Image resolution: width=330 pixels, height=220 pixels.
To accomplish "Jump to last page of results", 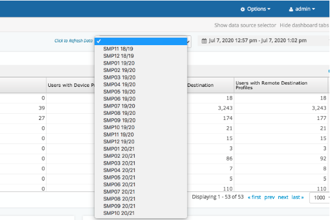I will click(297, 197).
